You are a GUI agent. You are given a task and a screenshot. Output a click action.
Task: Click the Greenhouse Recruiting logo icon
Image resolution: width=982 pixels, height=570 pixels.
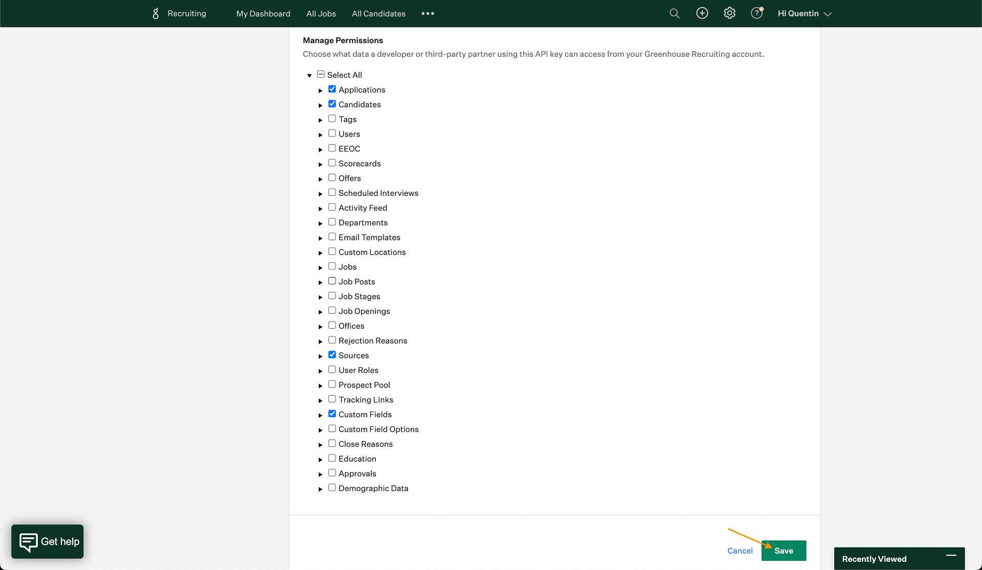click(x=155, y=14)
